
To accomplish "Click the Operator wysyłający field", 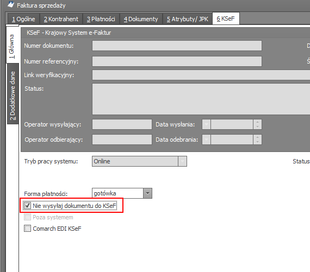I will (x=122, y=124).
